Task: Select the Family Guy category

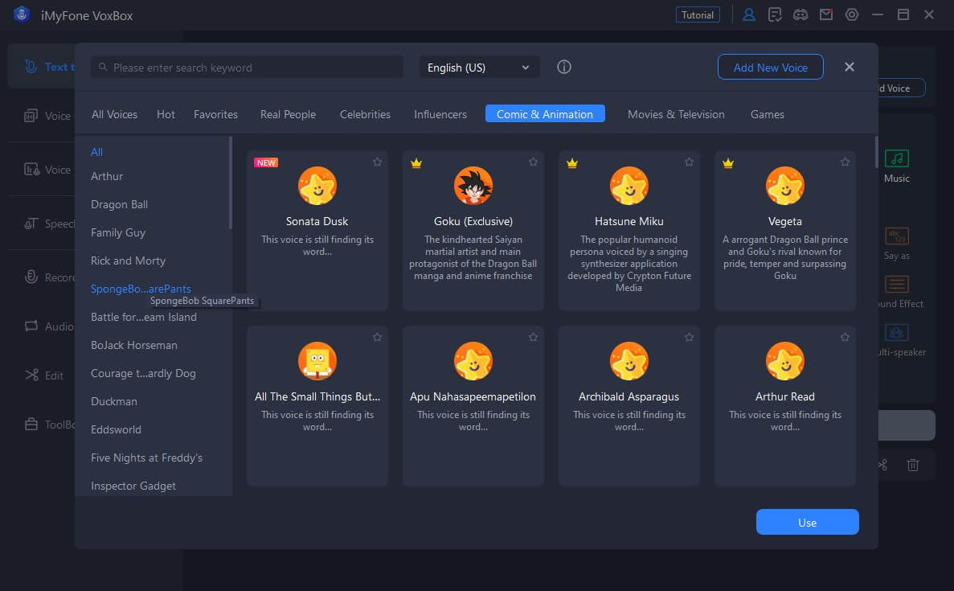Action: 118,232
